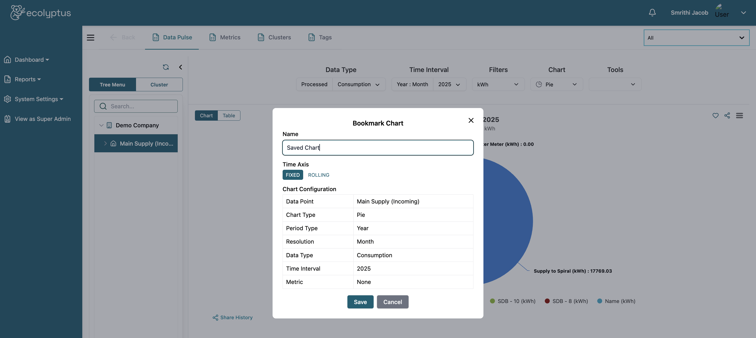Open the chart options lines menu icon
Viewport: 756px width, 338px height.
(739, 115)
